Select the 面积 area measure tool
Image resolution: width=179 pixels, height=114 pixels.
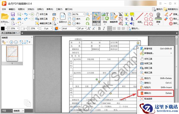click(174, 23)
